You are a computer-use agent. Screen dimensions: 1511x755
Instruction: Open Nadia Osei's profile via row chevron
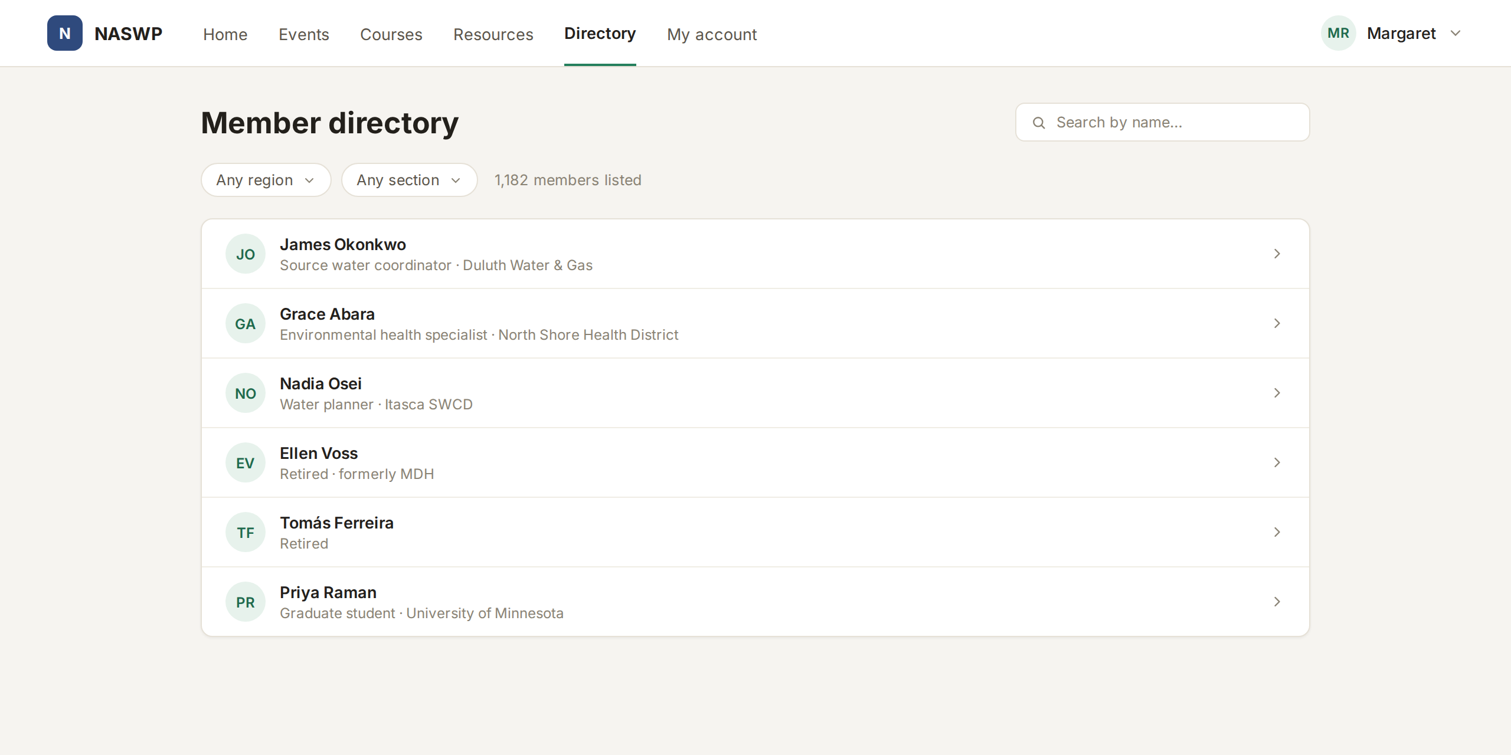[1277, 393]
